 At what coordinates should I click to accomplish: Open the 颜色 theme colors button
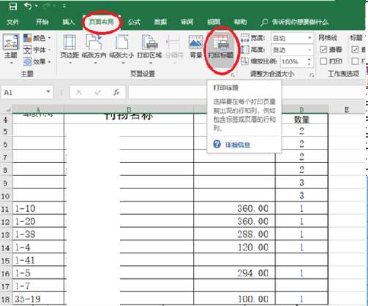point(37,38)
